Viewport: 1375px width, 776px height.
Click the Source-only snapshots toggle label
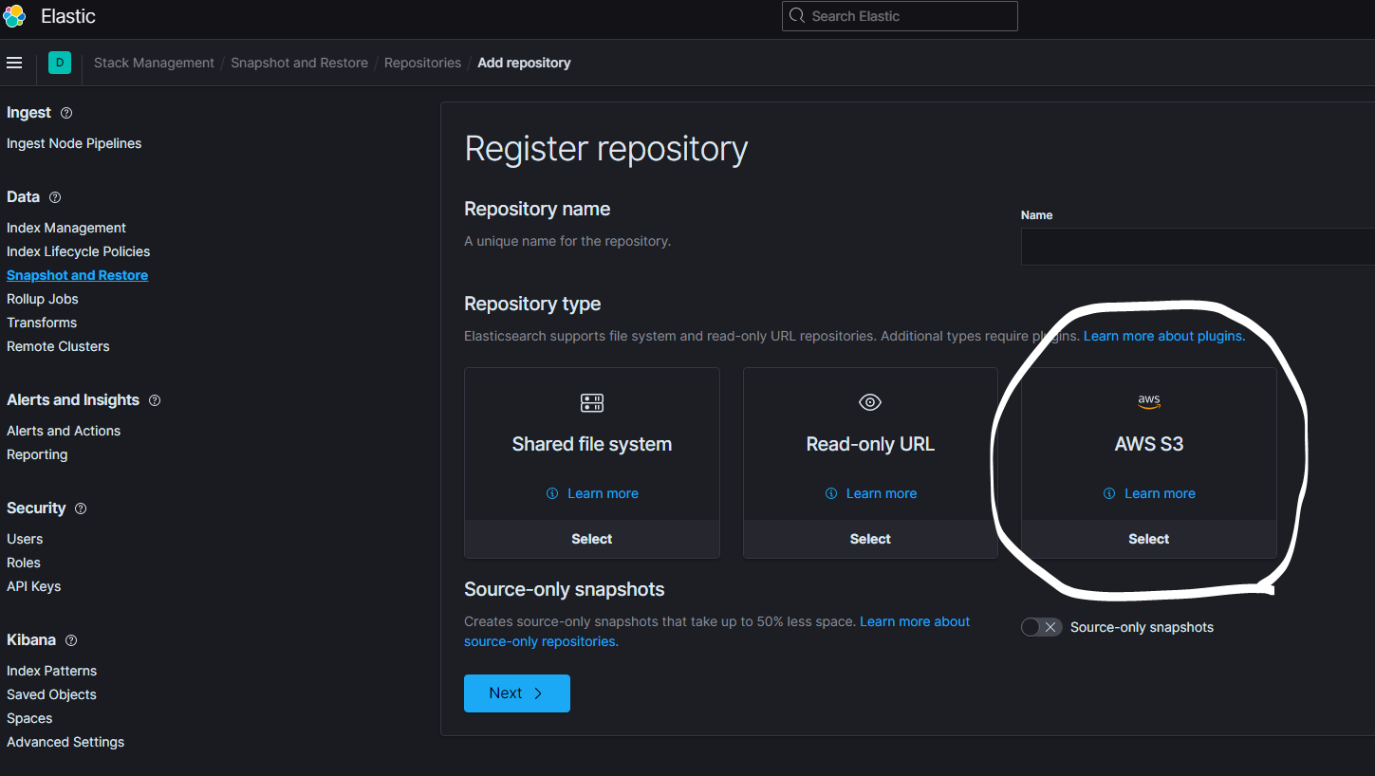pos(1142,627)
